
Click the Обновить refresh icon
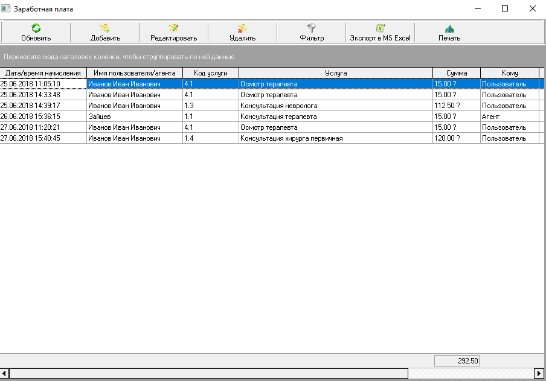pos(36,28)
